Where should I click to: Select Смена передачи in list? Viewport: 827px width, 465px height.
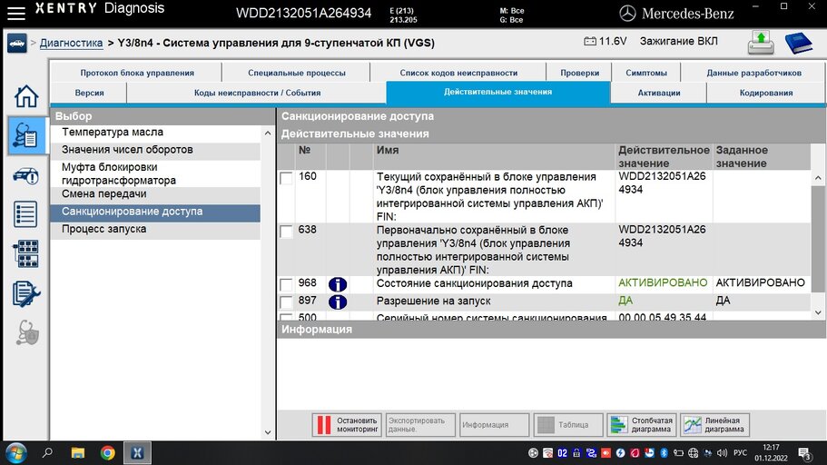[x=155, y=194]
